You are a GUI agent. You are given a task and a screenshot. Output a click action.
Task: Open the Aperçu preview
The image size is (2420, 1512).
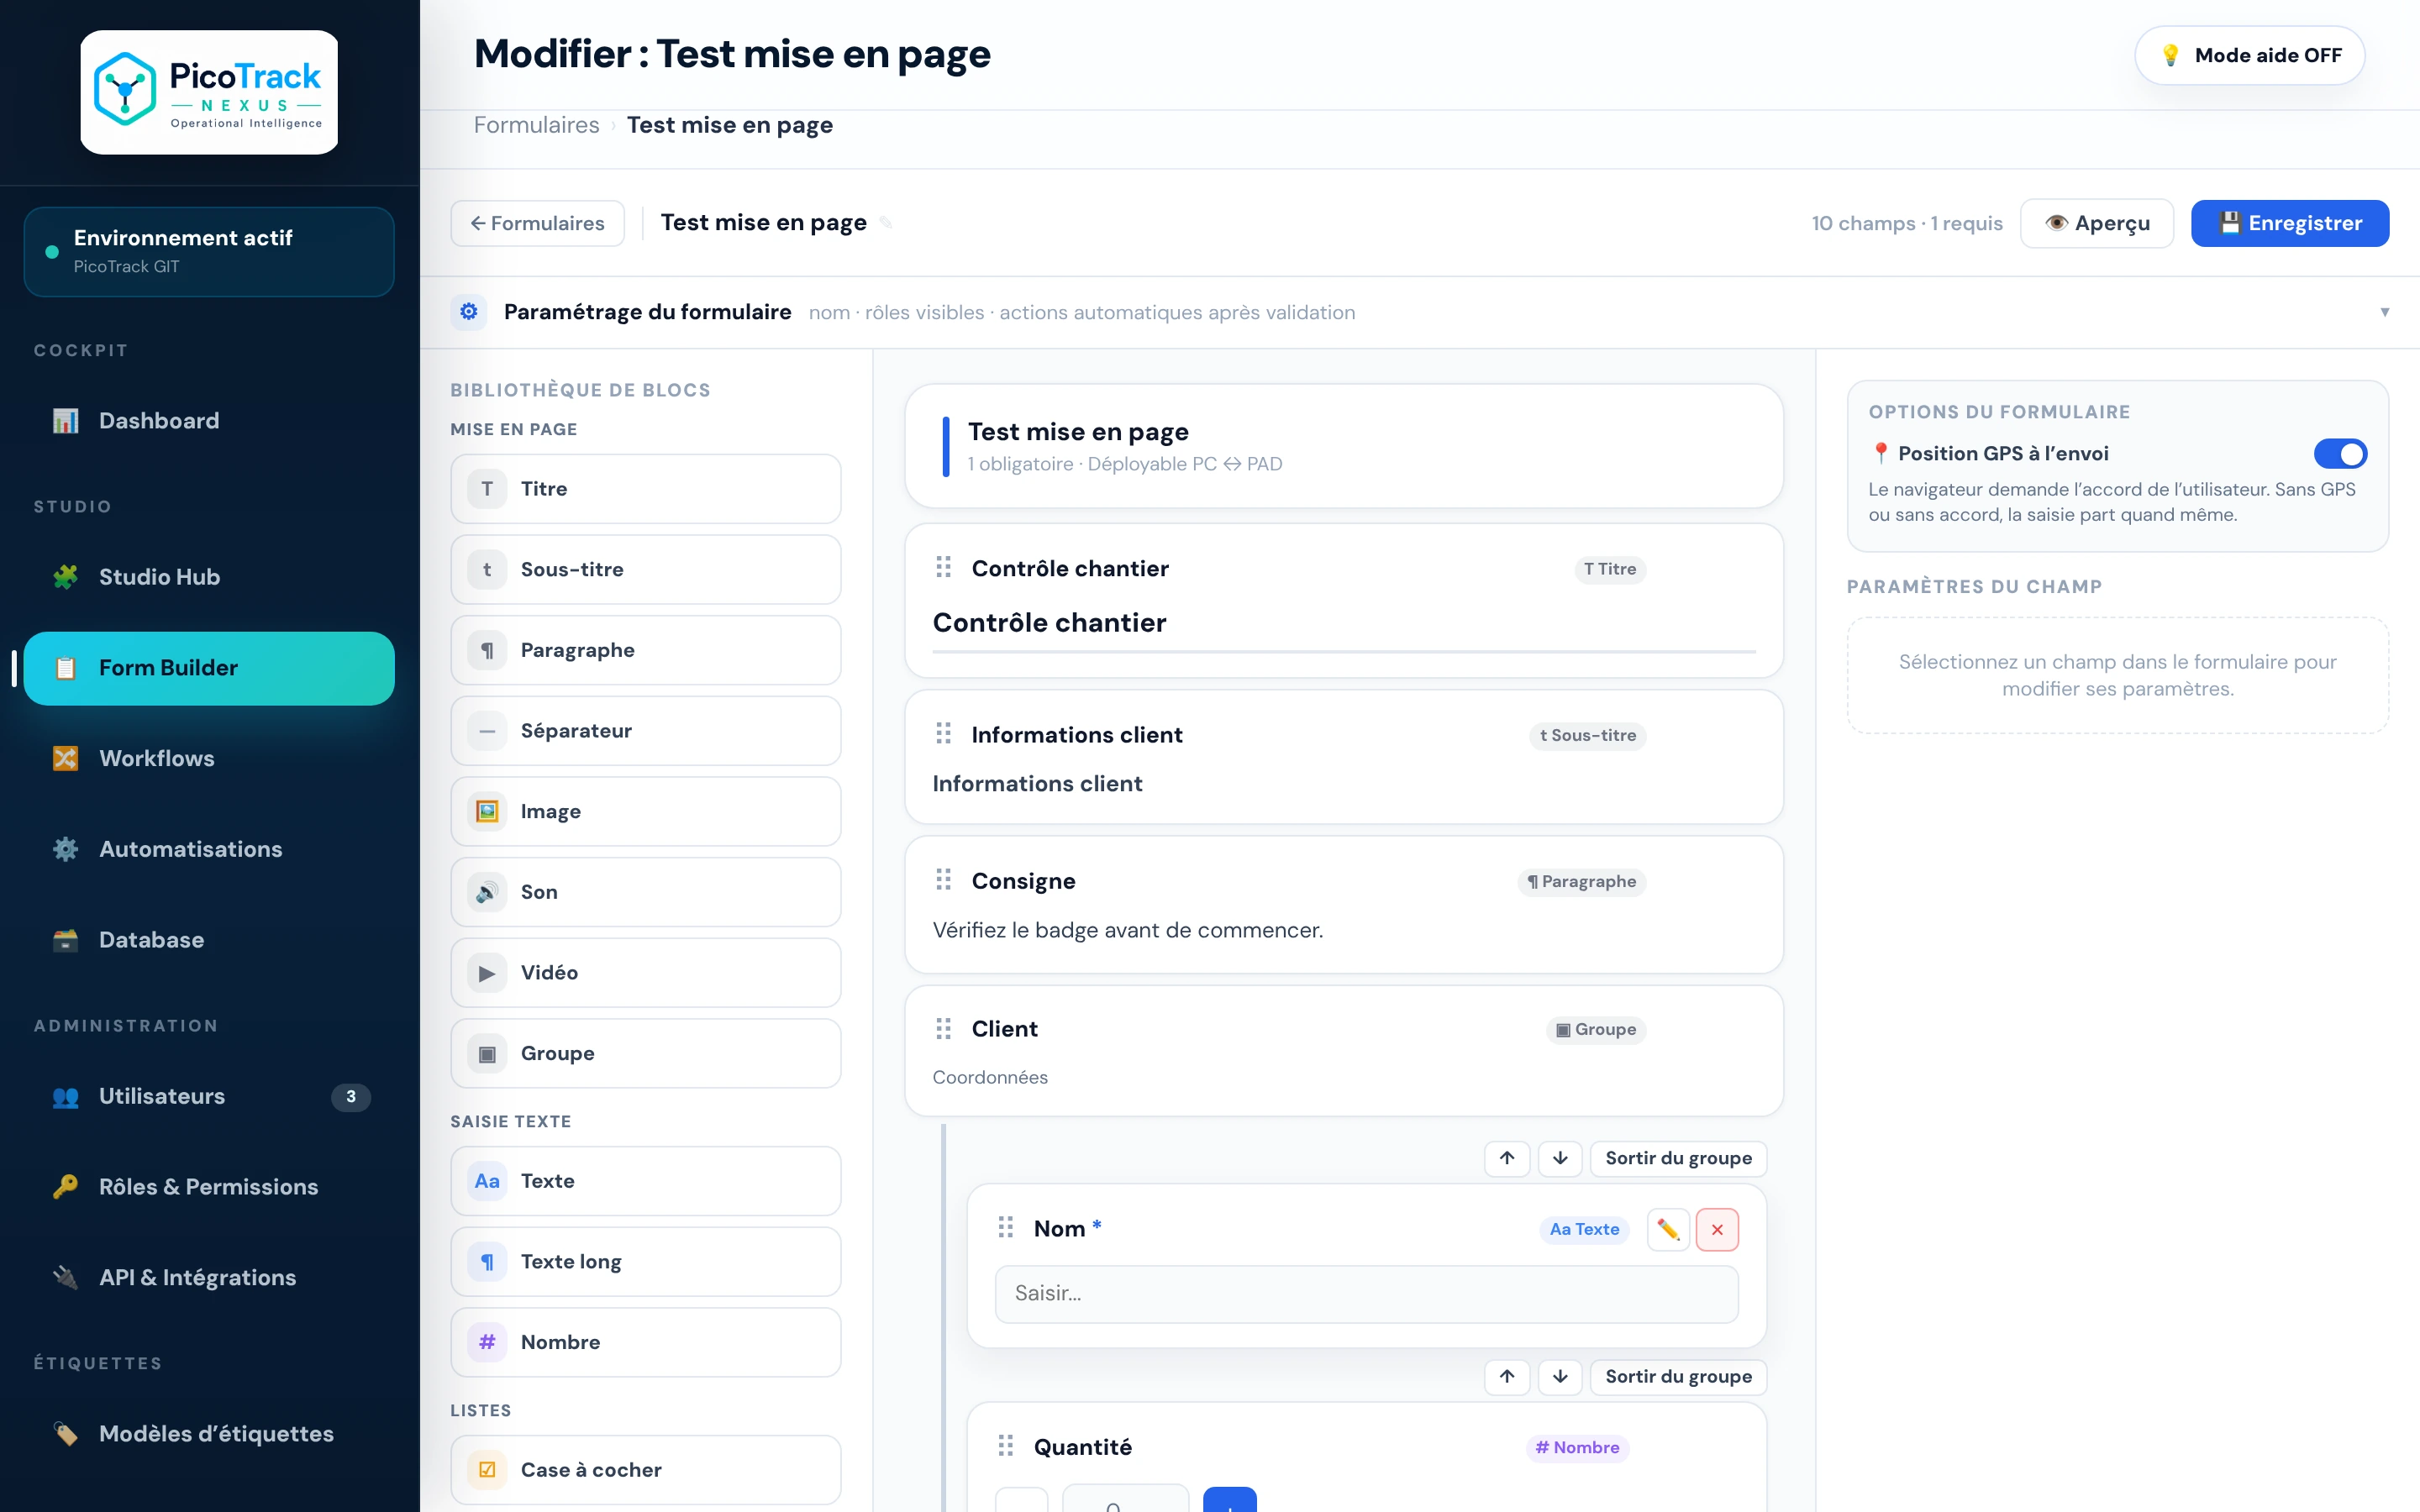coord(2097,223)
